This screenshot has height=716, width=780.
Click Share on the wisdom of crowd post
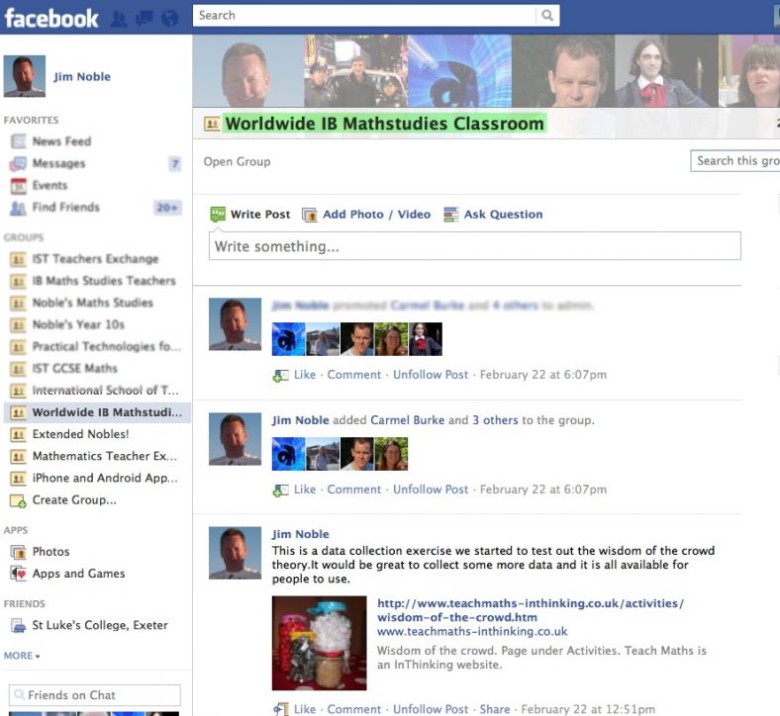pos(495,709)
